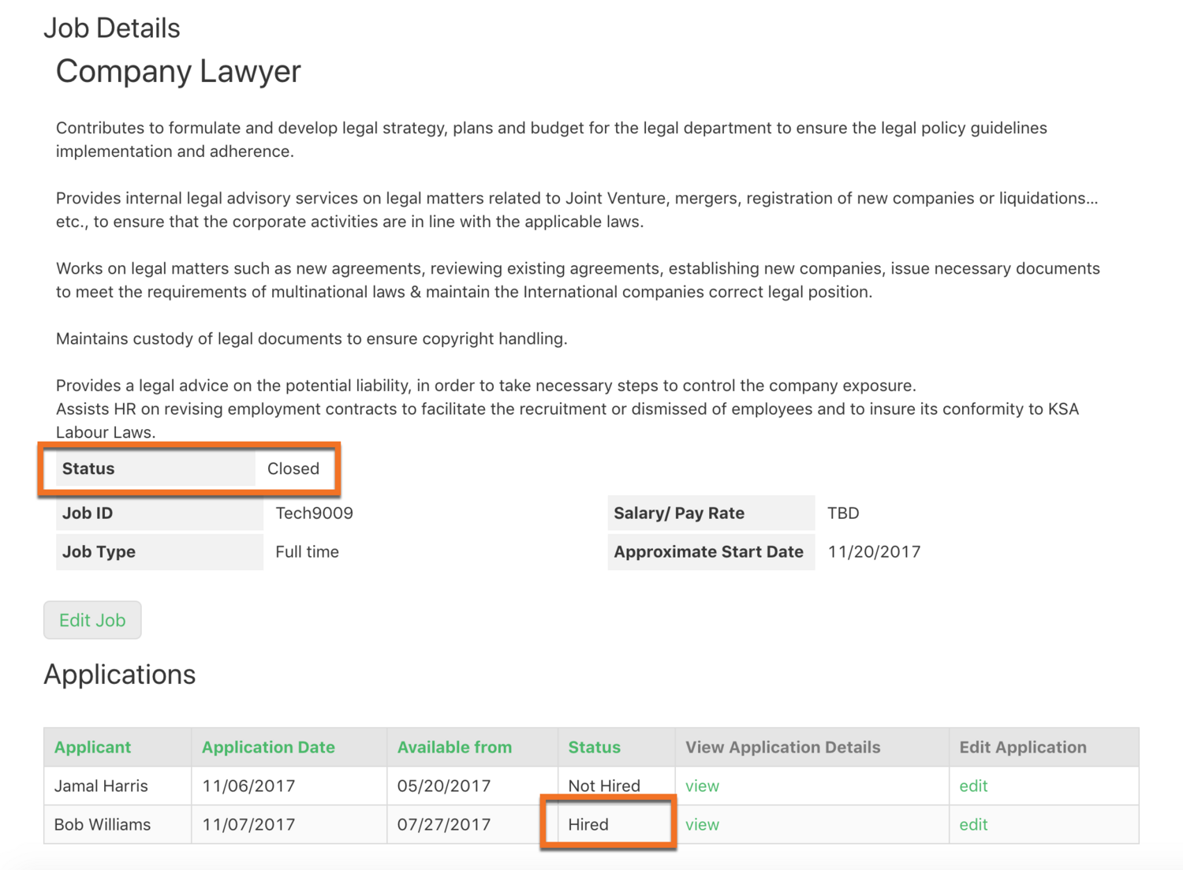The image size is (1183, 870).
Task: Click the Tech9009 Job ID value
Action: click(314, 513)
